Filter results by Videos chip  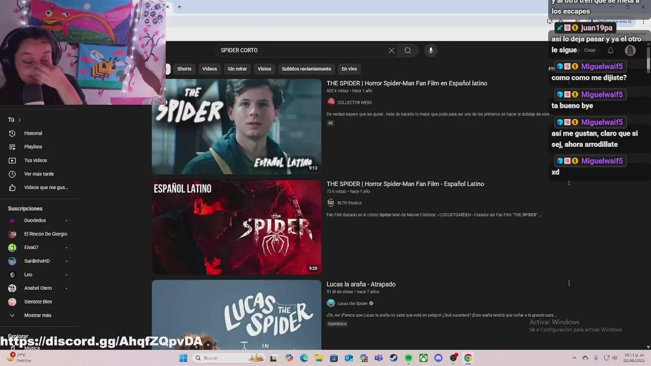tap(210, 69)
